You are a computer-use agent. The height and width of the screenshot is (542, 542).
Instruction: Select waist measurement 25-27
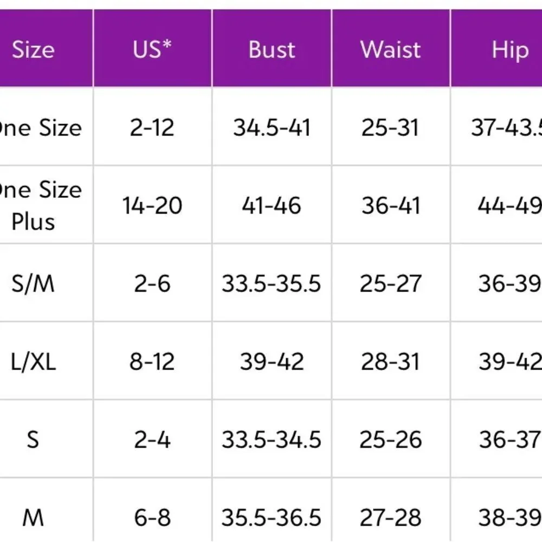(390, 283)
